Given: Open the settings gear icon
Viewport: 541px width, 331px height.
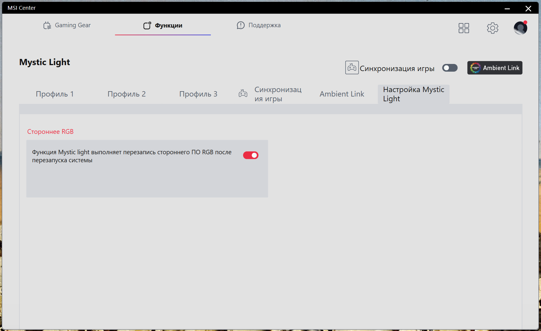Looking at the screenshot, I should point(493,28).
